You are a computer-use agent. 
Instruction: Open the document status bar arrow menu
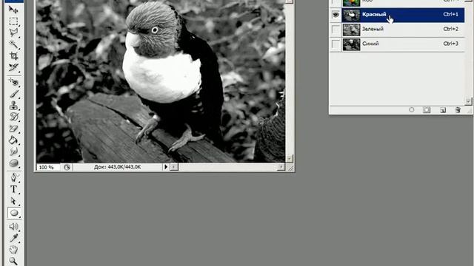point(166,167)
